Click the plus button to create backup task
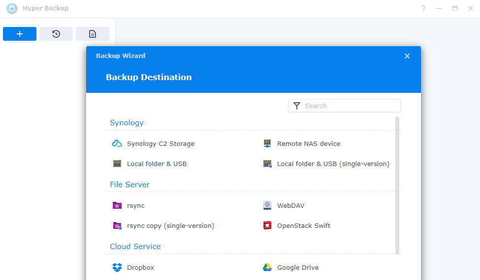Image resolution: width=480 pixels, height=280 pixels. click(20, 34)
